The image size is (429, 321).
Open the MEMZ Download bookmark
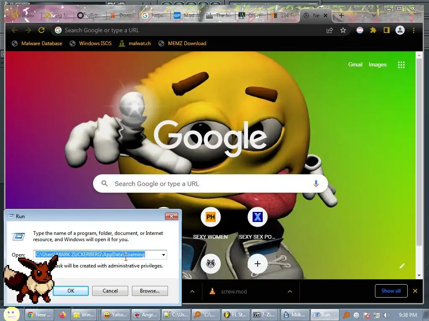(183, 43)
